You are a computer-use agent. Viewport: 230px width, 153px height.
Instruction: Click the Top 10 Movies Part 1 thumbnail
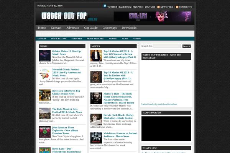click(x=96, y=77)
